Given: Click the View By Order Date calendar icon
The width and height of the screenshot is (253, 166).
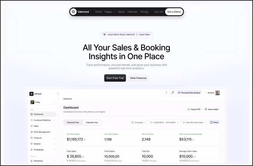Looking at the screenshot, I should 184,122.
